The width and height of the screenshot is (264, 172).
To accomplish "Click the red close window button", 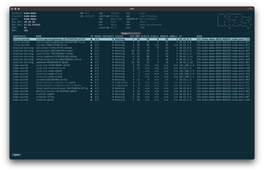I will pos(12,9).
